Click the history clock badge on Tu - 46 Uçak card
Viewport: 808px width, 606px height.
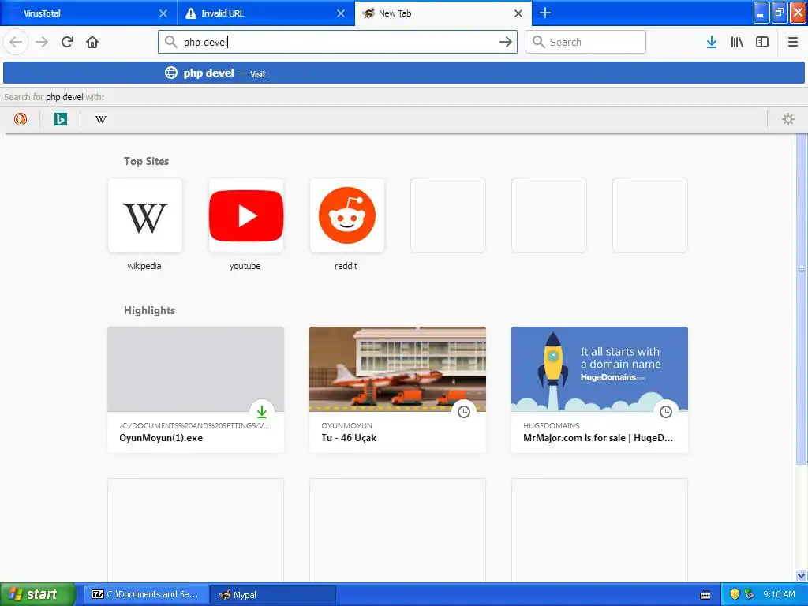point(464,411)
